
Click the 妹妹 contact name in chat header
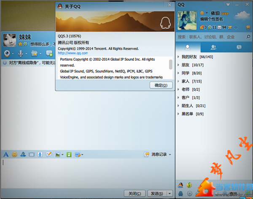pyautogui.click(x=25, y=37)
